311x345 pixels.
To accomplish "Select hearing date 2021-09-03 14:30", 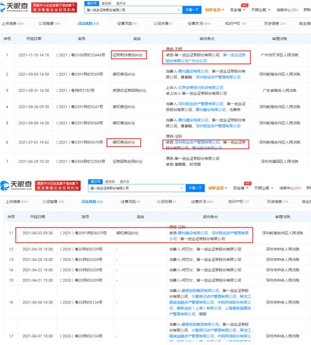I will point(34,74).
